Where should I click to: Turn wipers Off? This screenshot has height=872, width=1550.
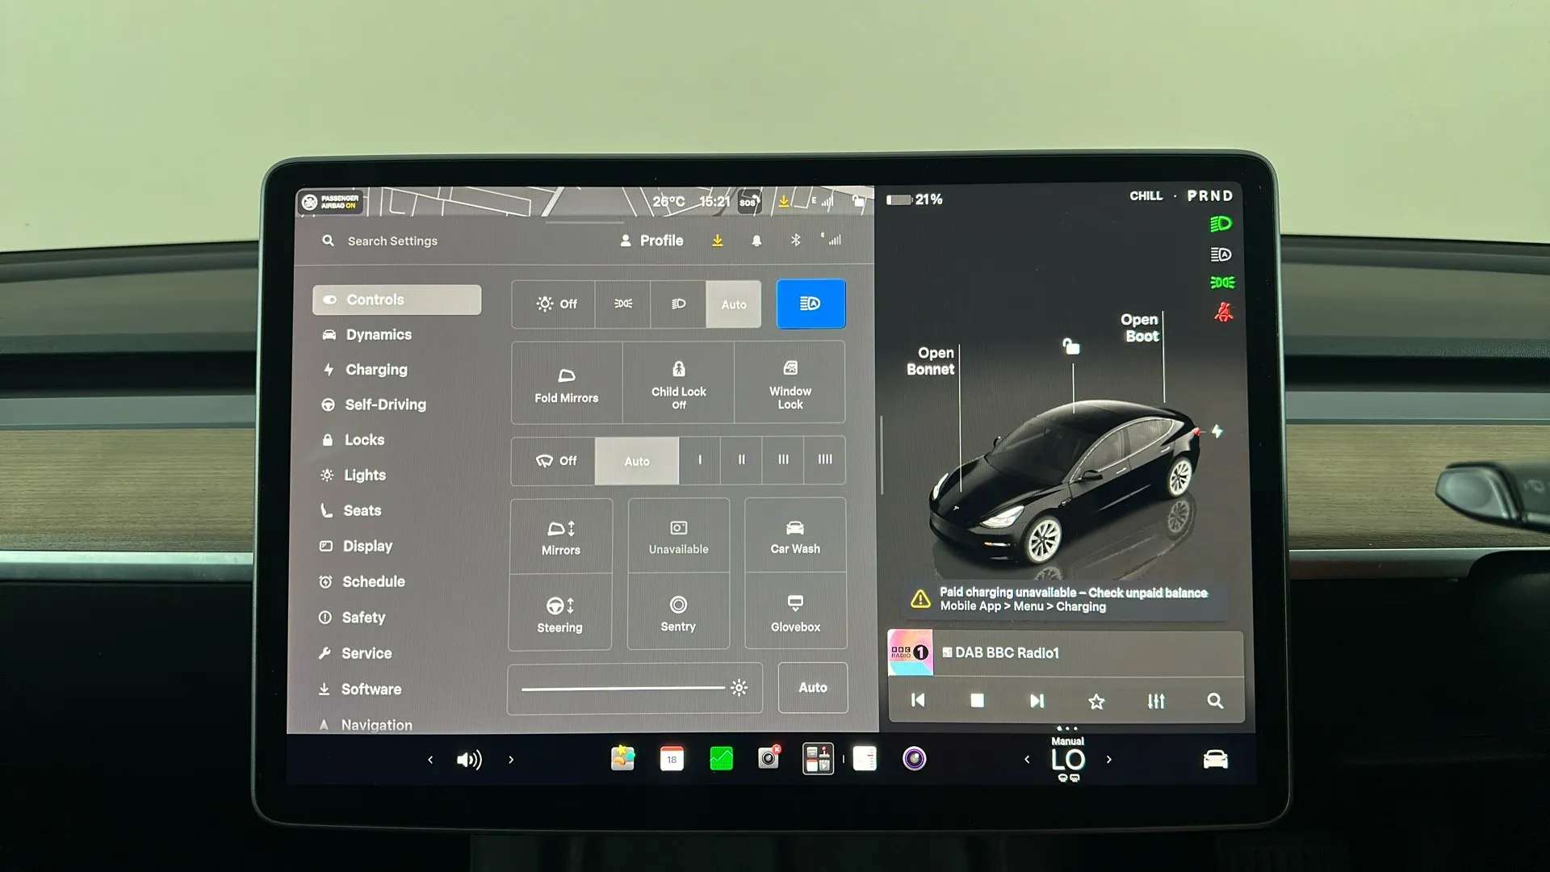[554, 461]
